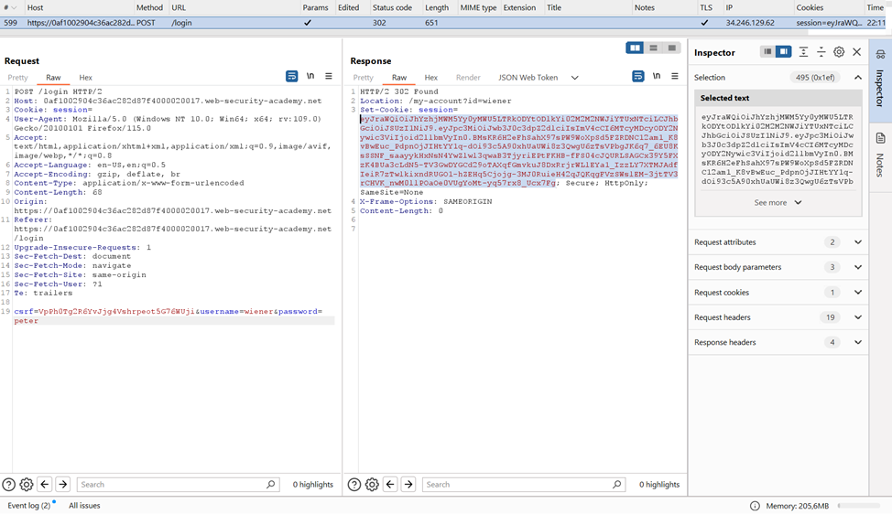Select side-by-side request/response layout
Image resolution: width=892 pixels, height=514 pixels.
(x=635, y=48)
